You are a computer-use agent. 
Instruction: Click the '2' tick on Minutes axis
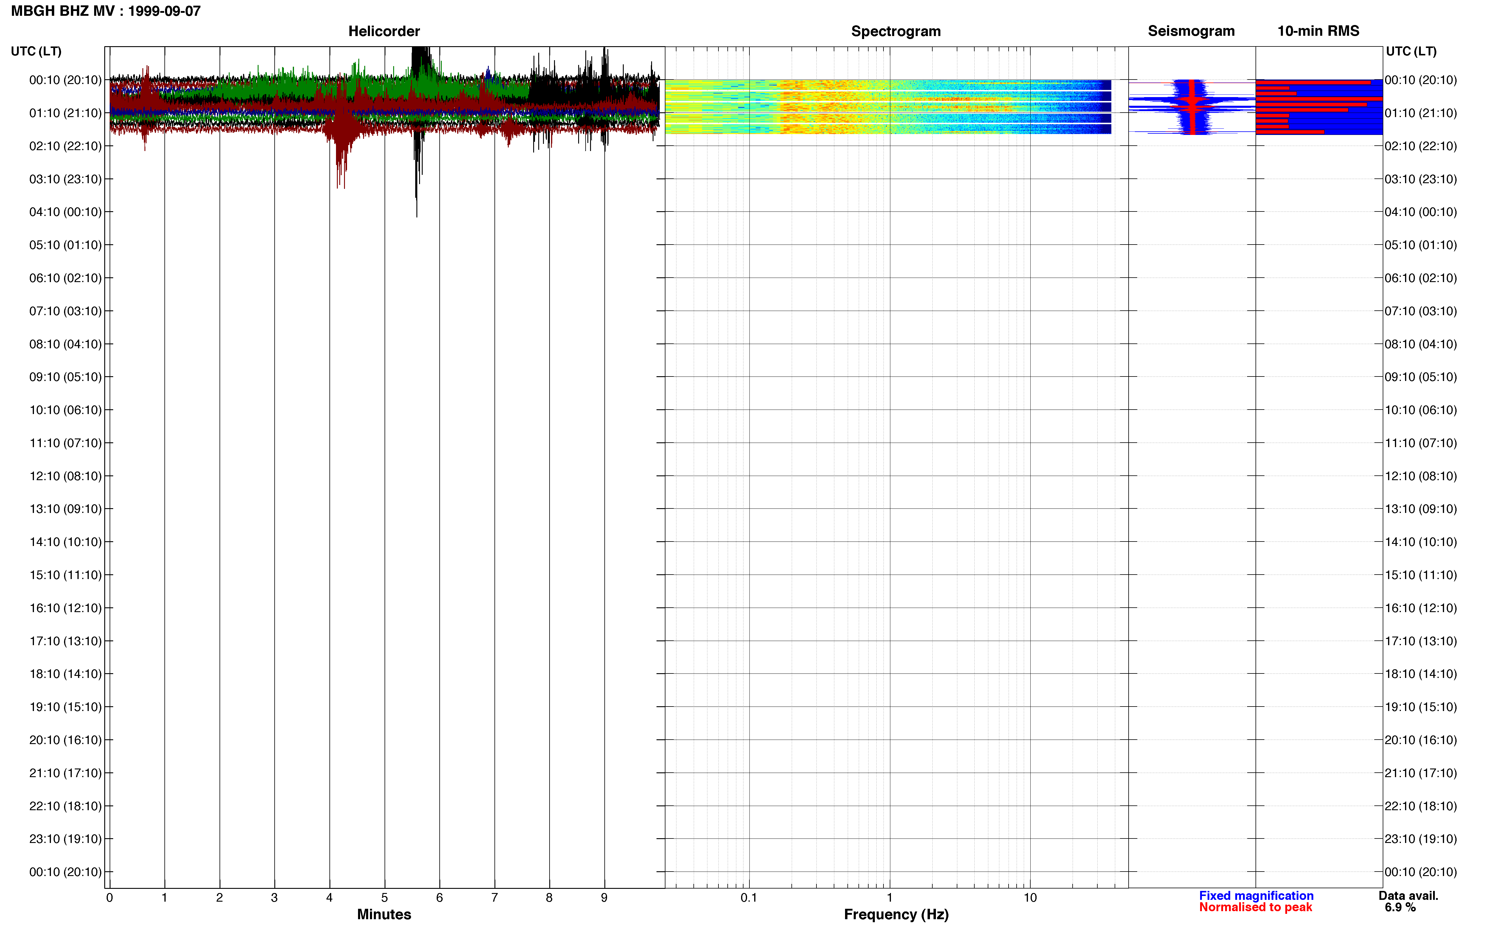(220, 898)
